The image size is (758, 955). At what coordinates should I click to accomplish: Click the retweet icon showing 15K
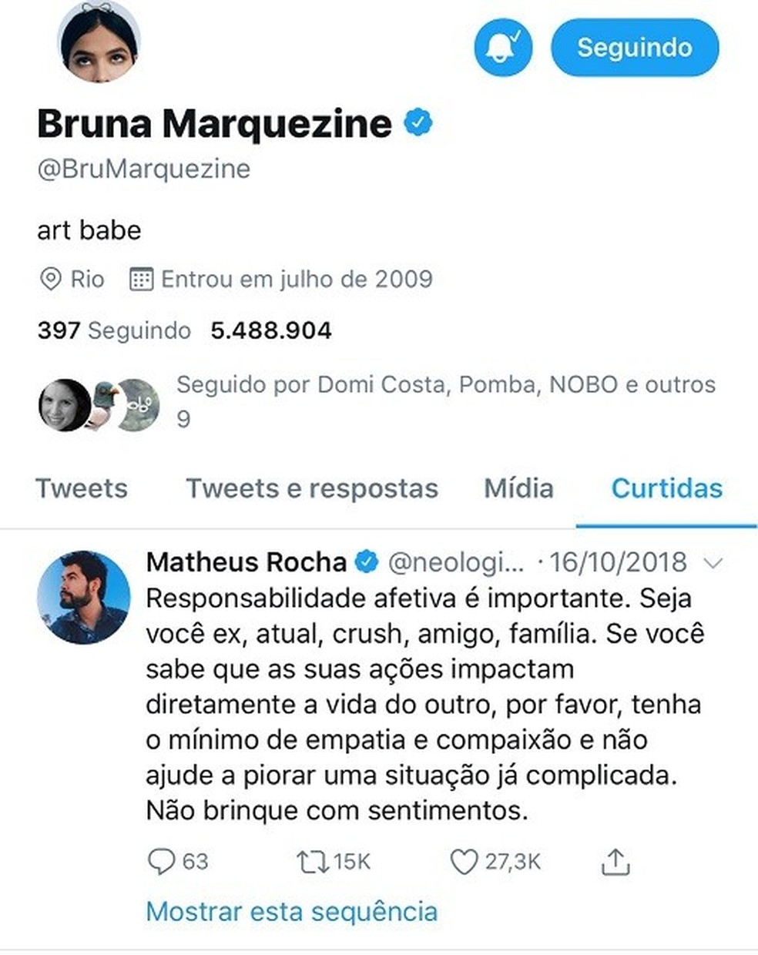[312, 863]
